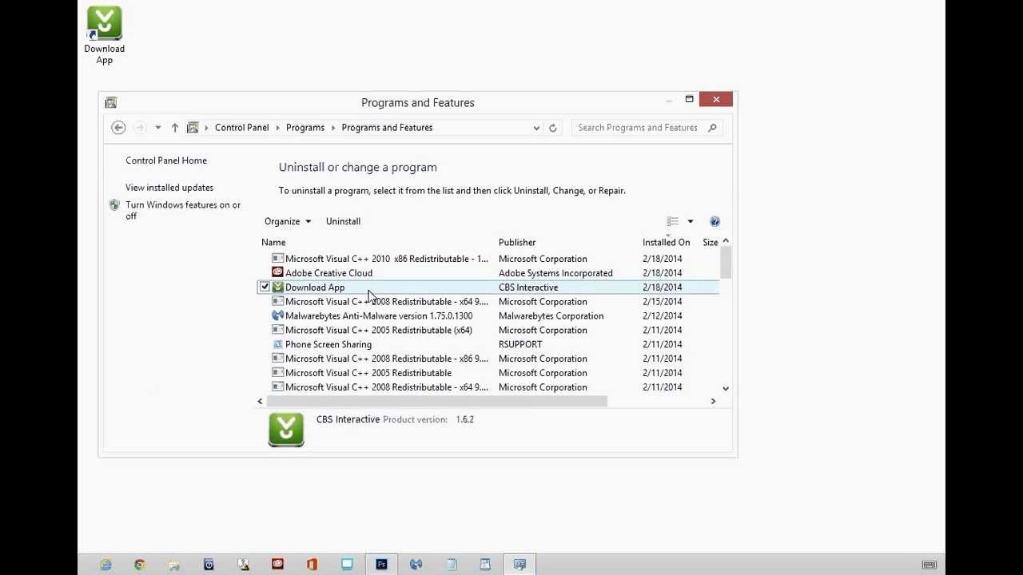The image size is (1023, 575).
Task: Select Malwarebytes Anti-Malware version 1.75.0.1300
Action: [488, 316]
